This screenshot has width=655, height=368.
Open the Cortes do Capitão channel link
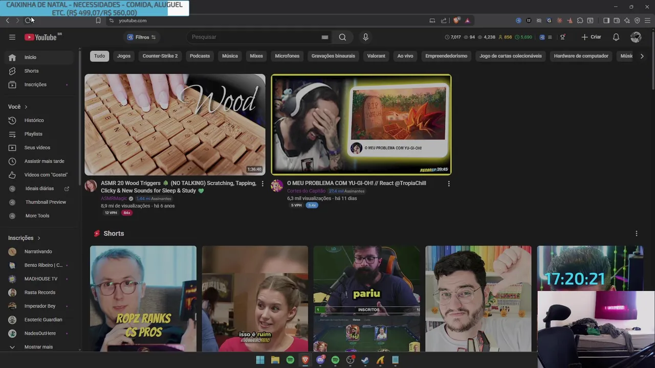tap(306, 191)
